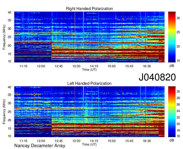The width and height of the screenshot is (183, 149).
Task: Click 16:30 time tick on Right Handed plot
Action: pos(147,66)
